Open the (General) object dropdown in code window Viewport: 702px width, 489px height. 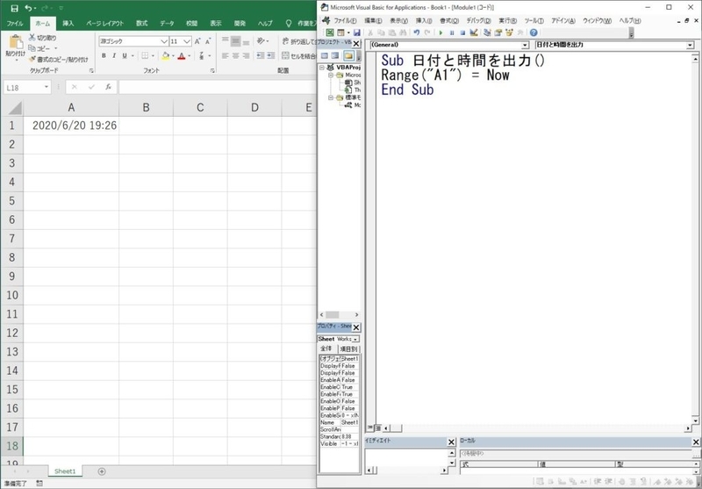coord(526,46)
